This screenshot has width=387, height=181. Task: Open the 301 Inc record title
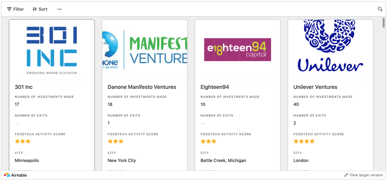(x=24, y=87)
